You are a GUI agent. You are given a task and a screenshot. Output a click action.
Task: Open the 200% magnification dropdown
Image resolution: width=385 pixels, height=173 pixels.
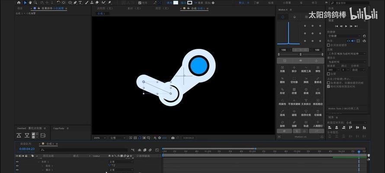(x=99, y=138)
